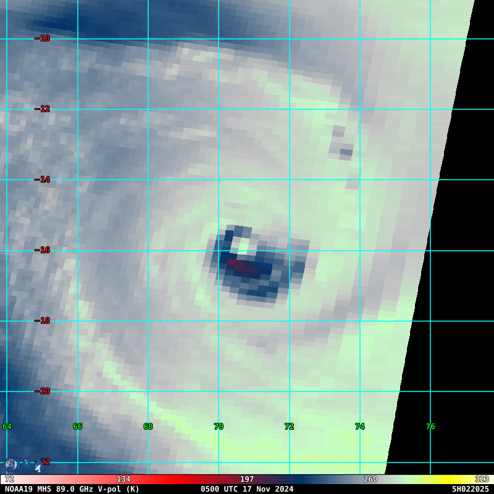
Task: Click the 134 value on the color scale
Action: point(124,479)
